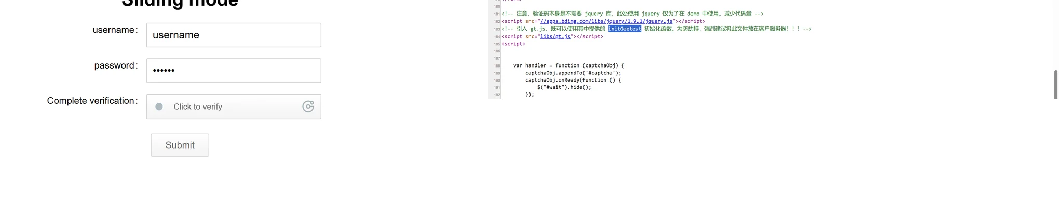Click the captchaObj.onReady(function () { line

click(573, 80)
